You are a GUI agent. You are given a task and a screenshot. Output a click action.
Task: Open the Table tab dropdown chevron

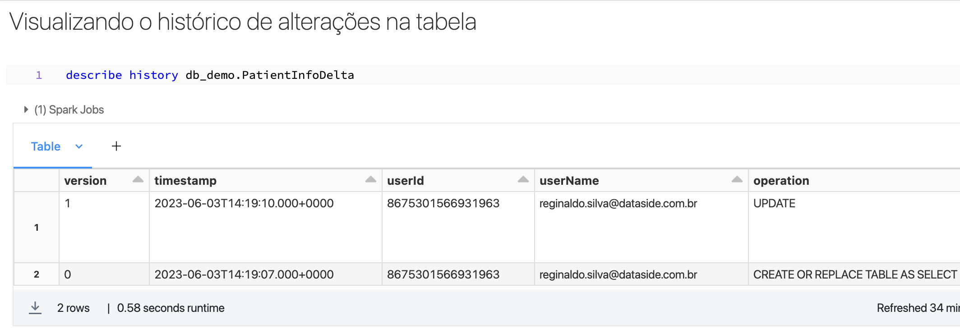point(79,146)
